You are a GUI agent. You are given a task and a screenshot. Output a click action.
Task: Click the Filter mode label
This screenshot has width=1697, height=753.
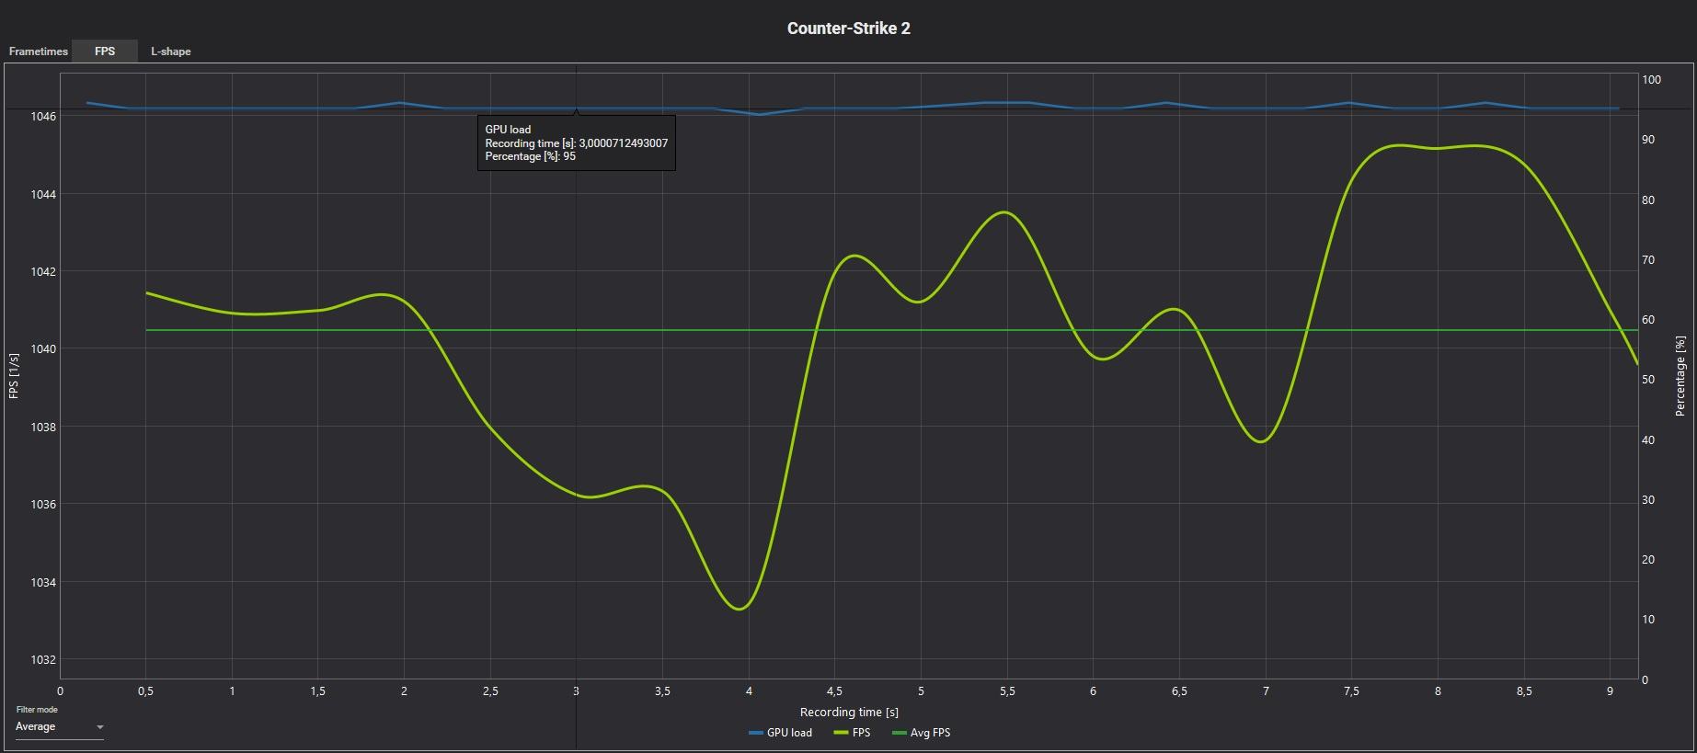pos(37,710)
